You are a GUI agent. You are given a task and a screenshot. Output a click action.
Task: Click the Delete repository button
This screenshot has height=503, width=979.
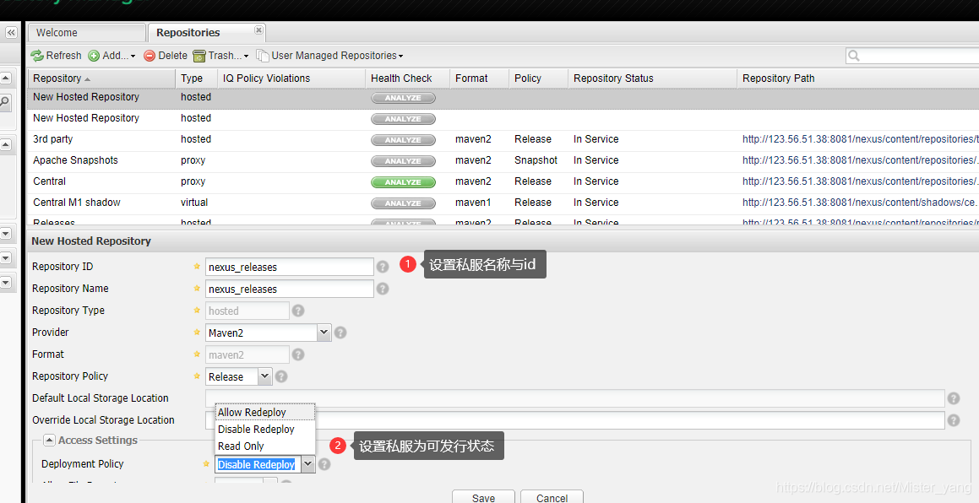(166, 56)
